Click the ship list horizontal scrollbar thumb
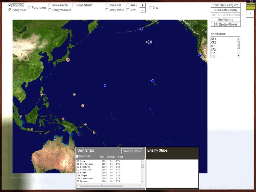The width and height of the screenshot is (256, 192). pyautogui.click(x=101, y=185)
